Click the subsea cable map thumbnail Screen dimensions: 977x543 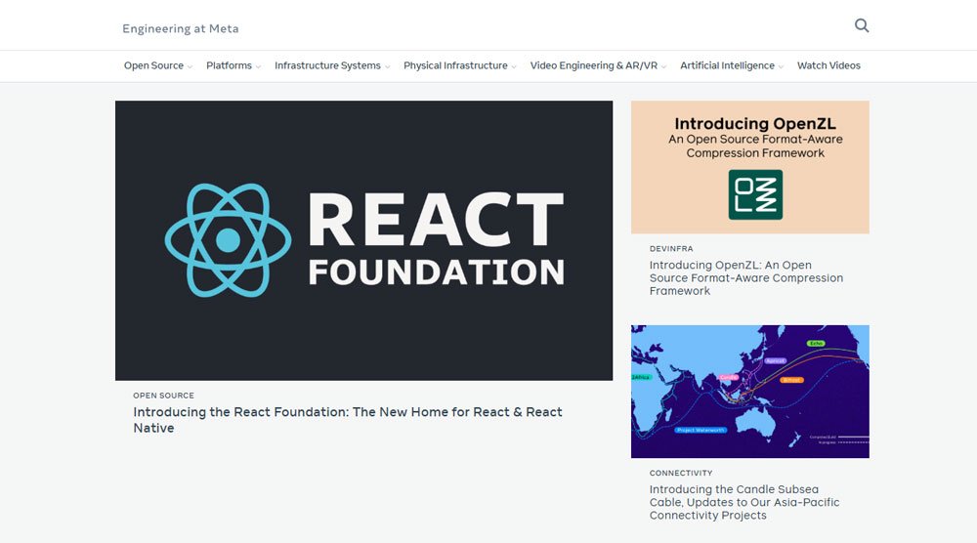coord(749,391)
